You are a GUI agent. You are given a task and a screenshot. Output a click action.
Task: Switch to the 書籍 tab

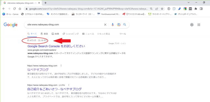click(x=44, y=34)
